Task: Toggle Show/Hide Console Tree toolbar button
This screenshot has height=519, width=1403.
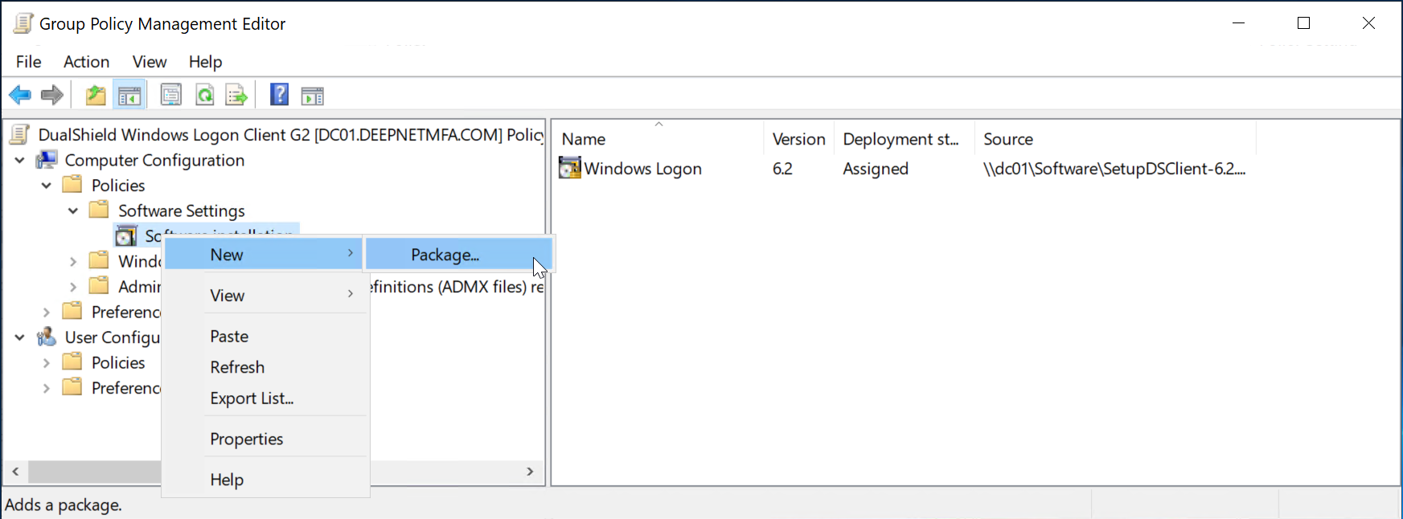Action: pos(129,96)
